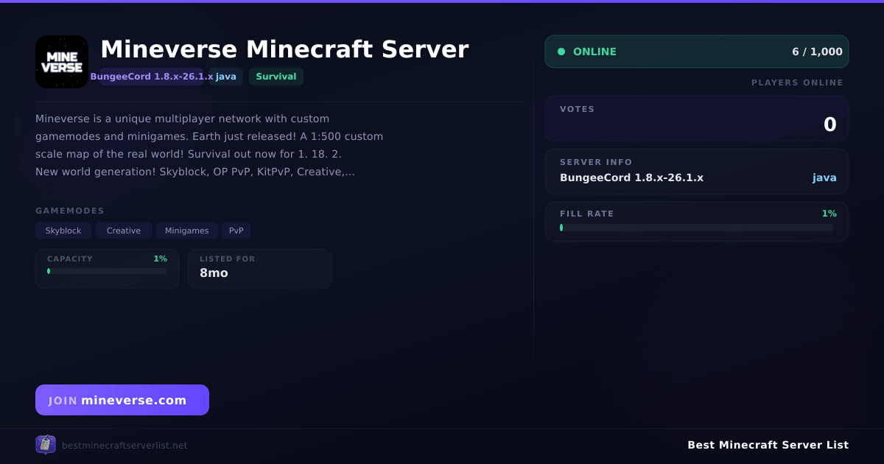The width and height of the screenshot is (884, 464).
Task: Click the 1% value in Fill Rate card
Action: coord(829,214)
